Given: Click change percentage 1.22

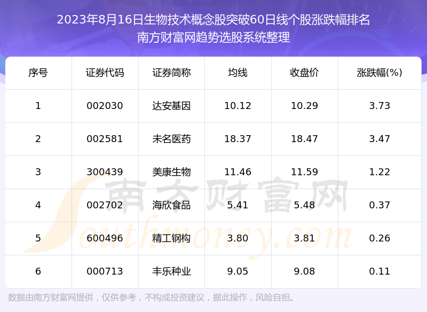Looking at the screenshot, I should click(379, 172).
